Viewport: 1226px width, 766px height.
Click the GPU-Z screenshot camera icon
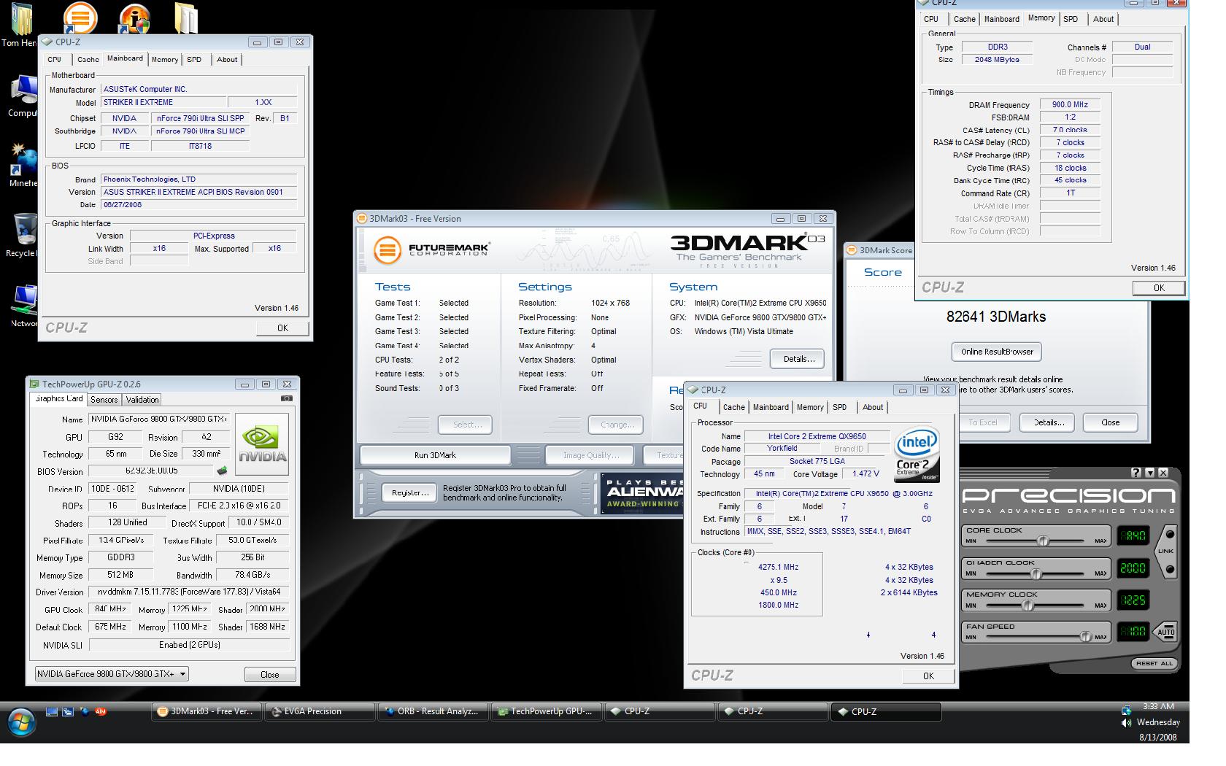287,398
